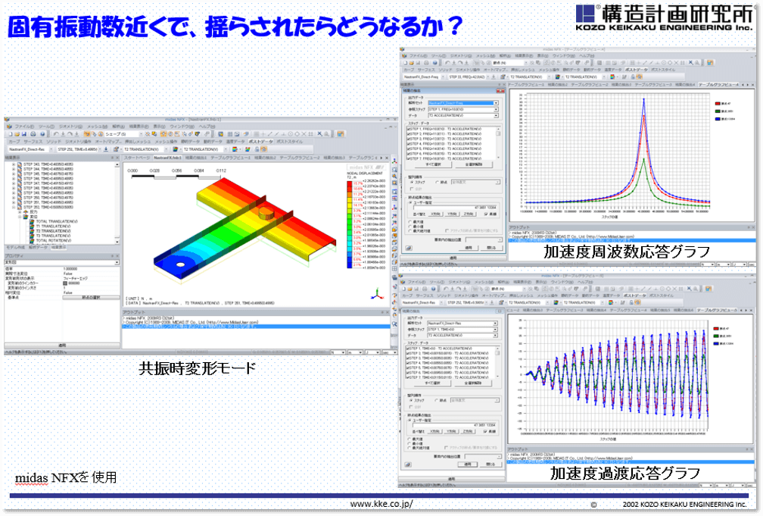
Task: Click Open folder icon in deformation mode window
Action: click(17, 133)
